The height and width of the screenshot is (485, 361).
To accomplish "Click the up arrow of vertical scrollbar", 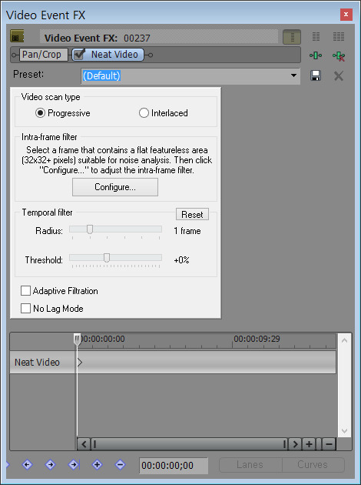I will click(x=345, y=340).
